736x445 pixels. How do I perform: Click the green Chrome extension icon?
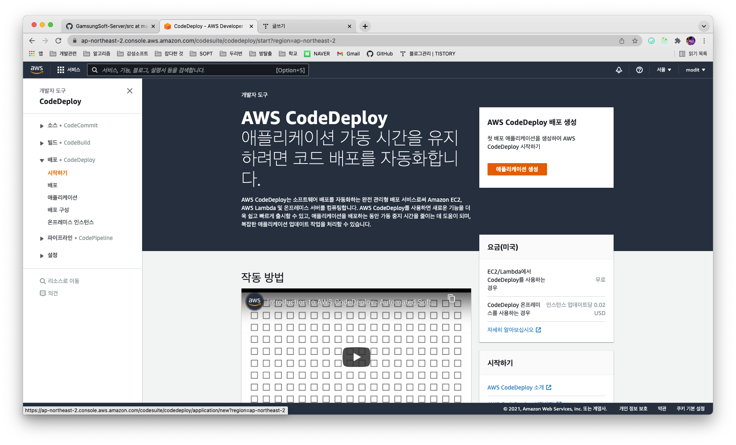pyautogui.click(x=651, y=41)
